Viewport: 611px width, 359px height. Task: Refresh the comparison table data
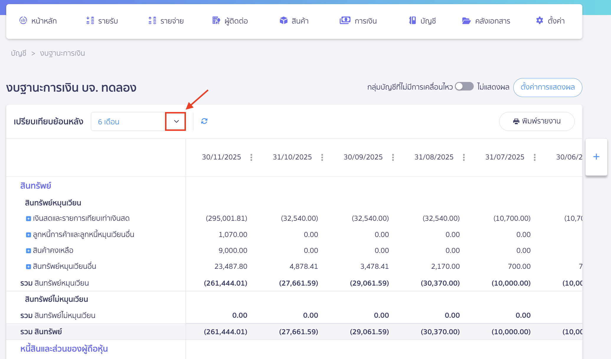(204, 121)
